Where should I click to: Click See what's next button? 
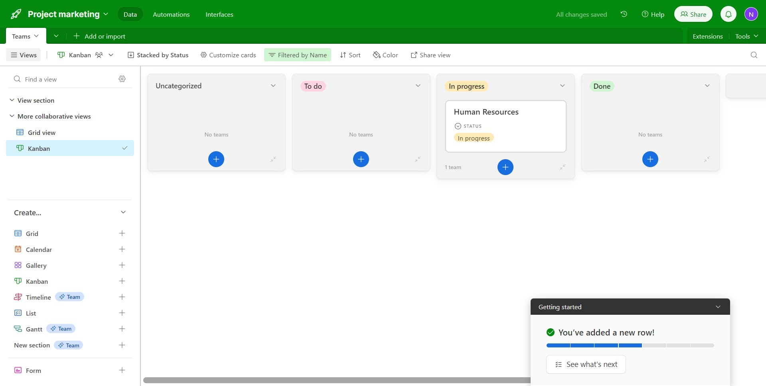[x=586, y=365]
